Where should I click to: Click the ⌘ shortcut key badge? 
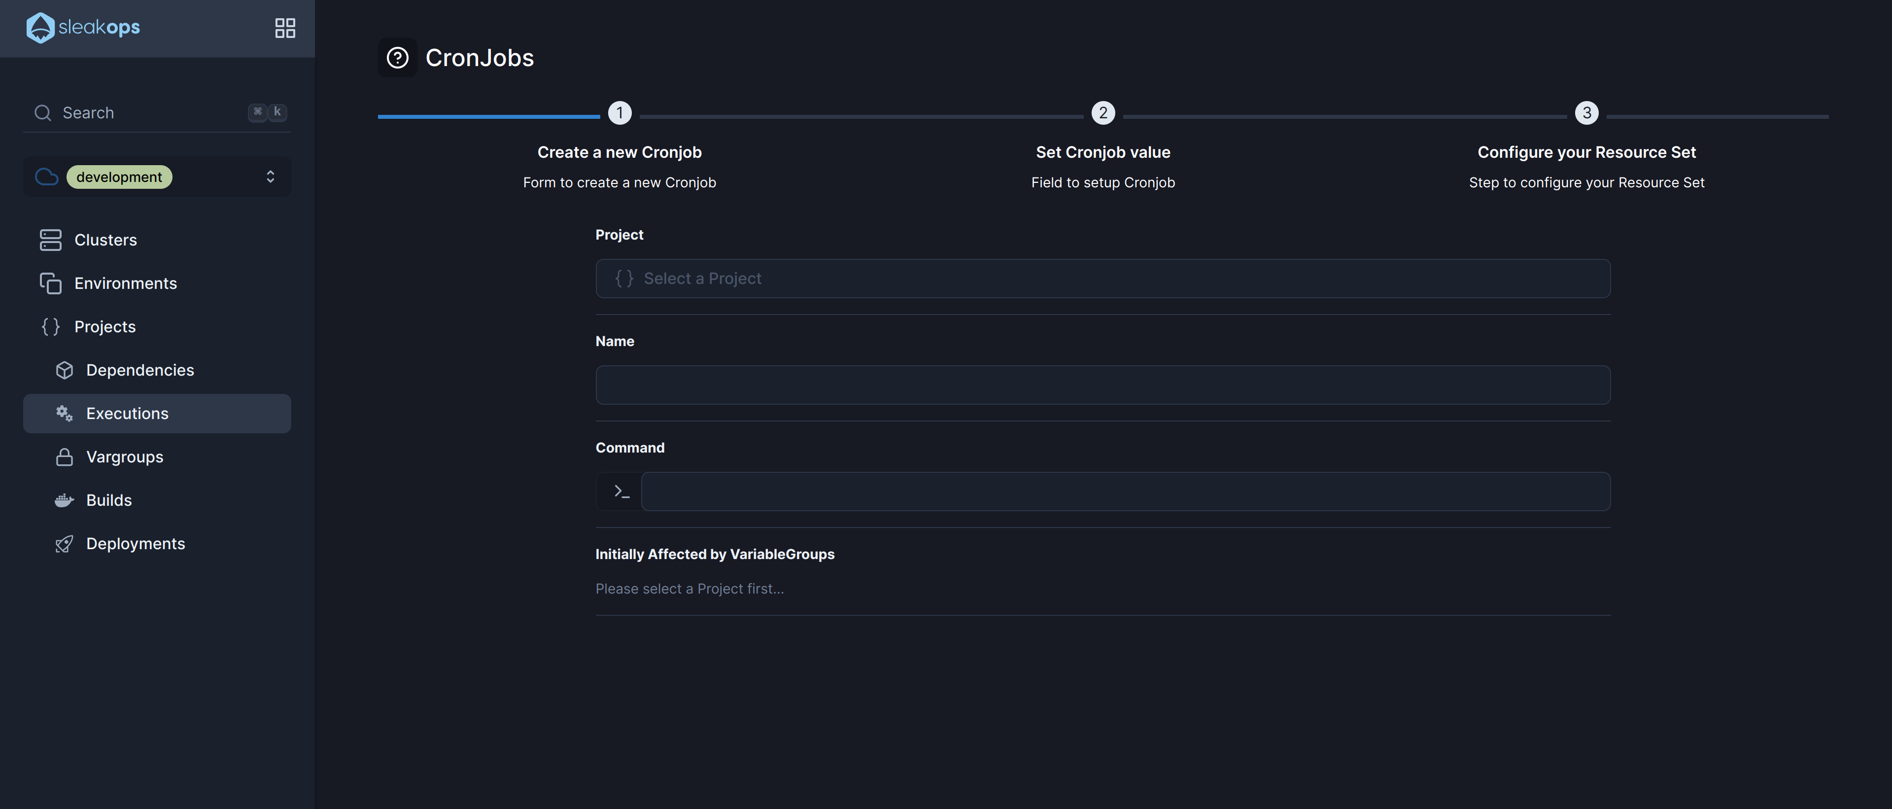click(x=257, y=112)
